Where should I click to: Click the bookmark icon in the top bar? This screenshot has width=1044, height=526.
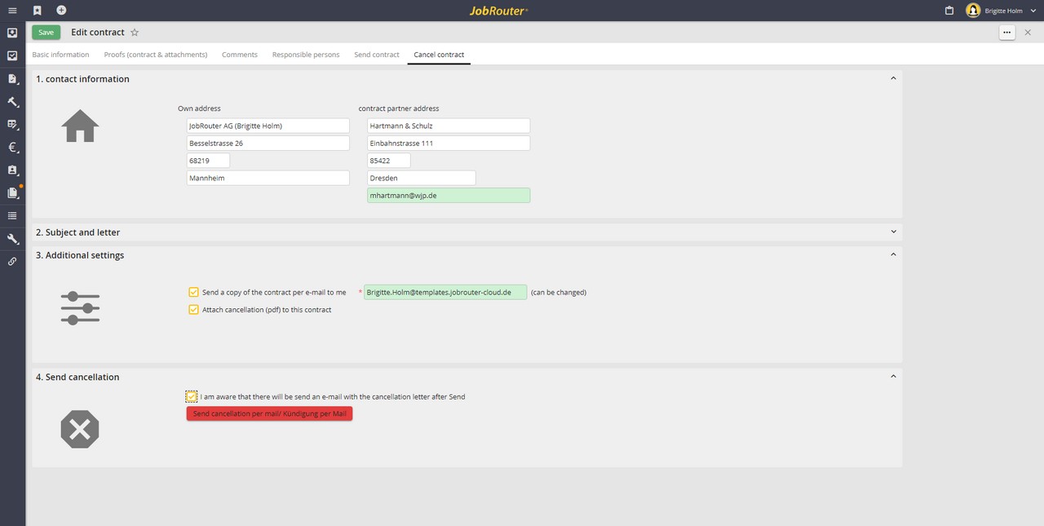click(38, 11)
